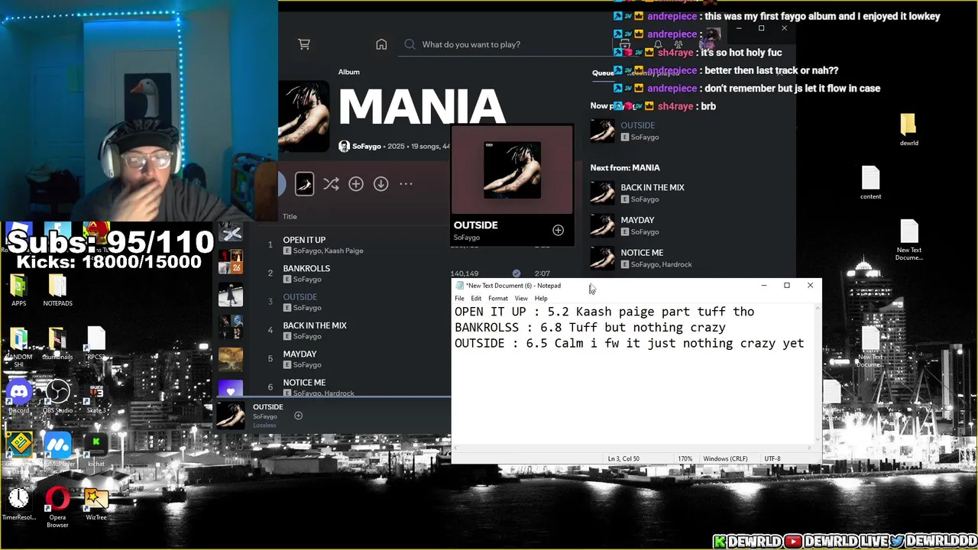Open Notepad Edit menu
This screenshot has height=550, width=978.
pos(476,298)
